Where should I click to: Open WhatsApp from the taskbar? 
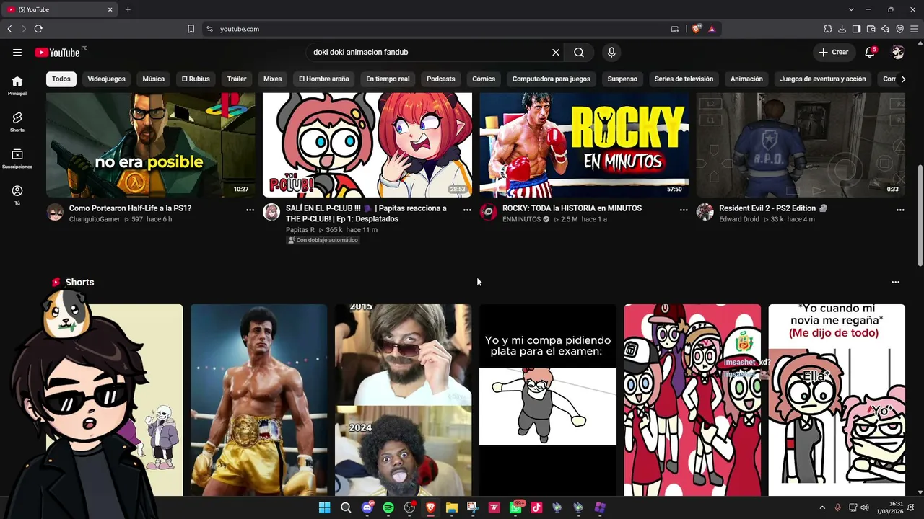tap(515, 507)
